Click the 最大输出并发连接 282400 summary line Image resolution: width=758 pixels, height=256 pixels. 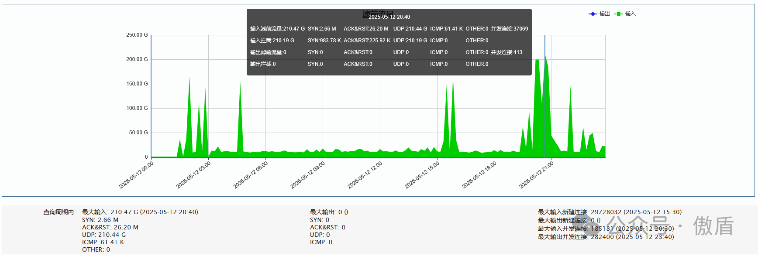click(x=606, y=237)
